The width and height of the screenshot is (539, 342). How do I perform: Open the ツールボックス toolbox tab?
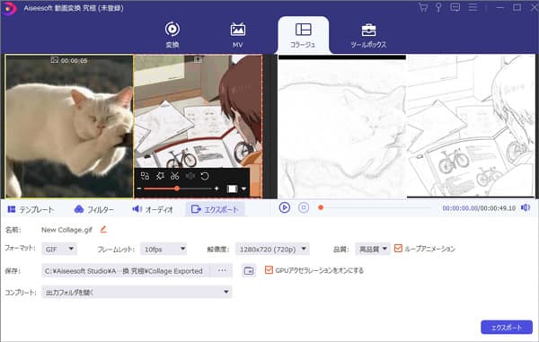368,35
